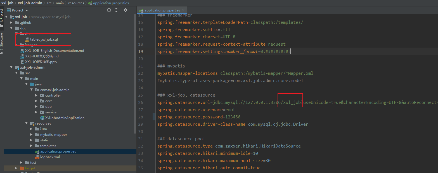Click the Collapse All icon in Project panel

117,10
